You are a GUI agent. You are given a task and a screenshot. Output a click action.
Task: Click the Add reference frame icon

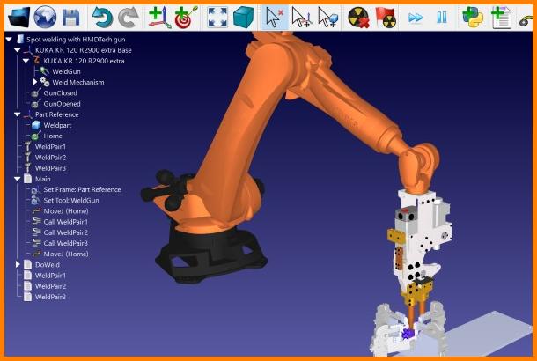coord(158,17)
